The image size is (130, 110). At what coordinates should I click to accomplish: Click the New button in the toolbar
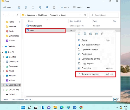tap(8, 8)
